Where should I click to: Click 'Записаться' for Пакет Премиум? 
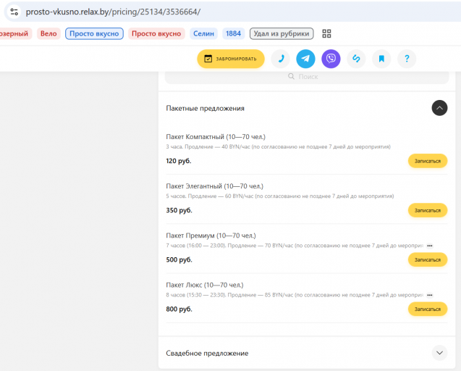(x=428, y=259)
